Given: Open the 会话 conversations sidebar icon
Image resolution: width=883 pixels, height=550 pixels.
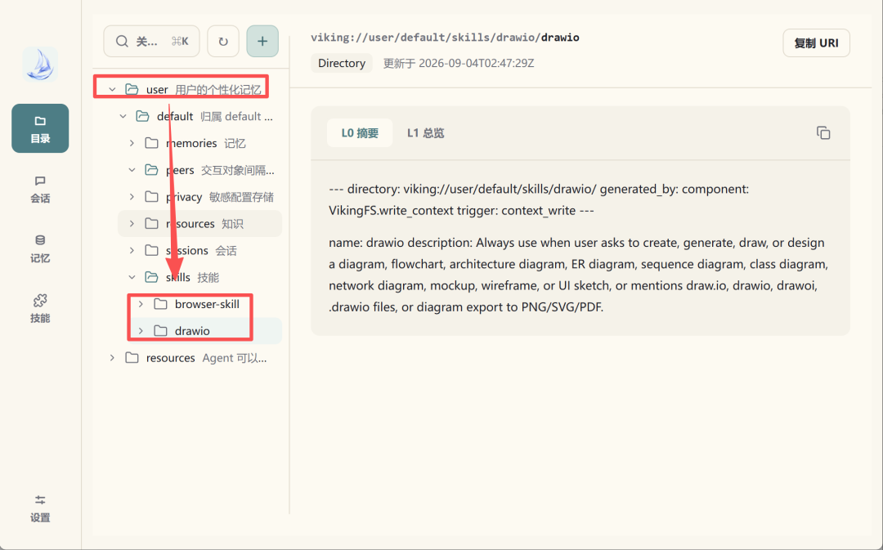Looking at the screenshot, I should pyautogui.click(x=40, y=189).
